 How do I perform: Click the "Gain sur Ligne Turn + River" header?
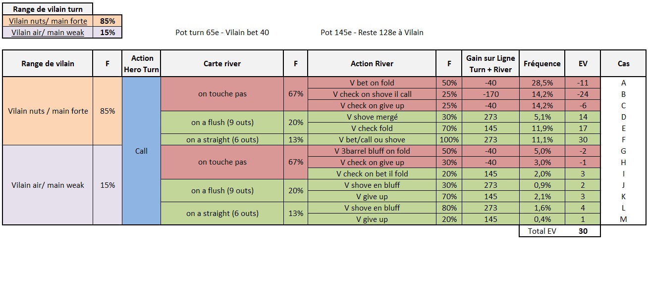[x=490, y=64]
